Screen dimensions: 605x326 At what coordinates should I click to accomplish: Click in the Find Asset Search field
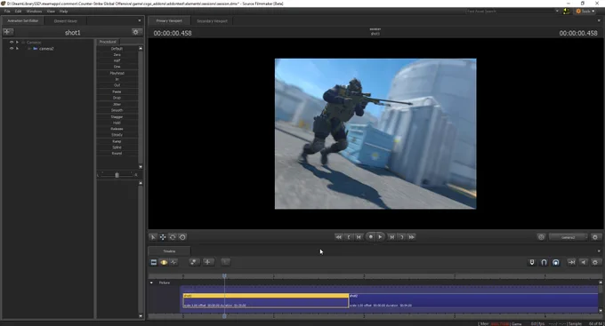coord(511,12)
